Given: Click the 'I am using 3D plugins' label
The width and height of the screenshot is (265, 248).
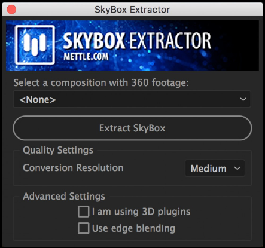Looking at the screenshot, I should coord(141,212).
